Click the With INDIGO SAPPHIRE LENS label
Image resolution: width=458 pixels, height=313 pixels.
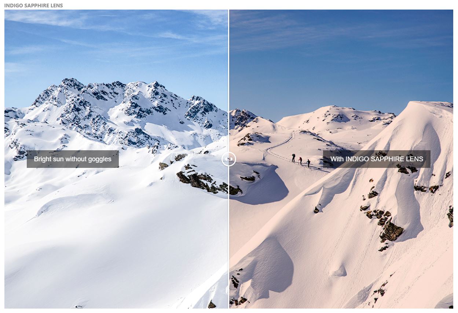pos(377,159)
